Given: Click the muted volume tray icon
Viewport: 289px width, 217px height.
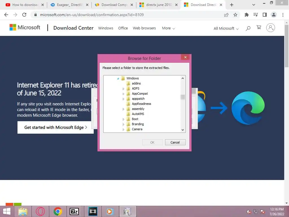Looking at the screenshot, I should point(249,212).
